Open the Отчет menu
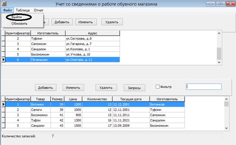 coord(38,10)
